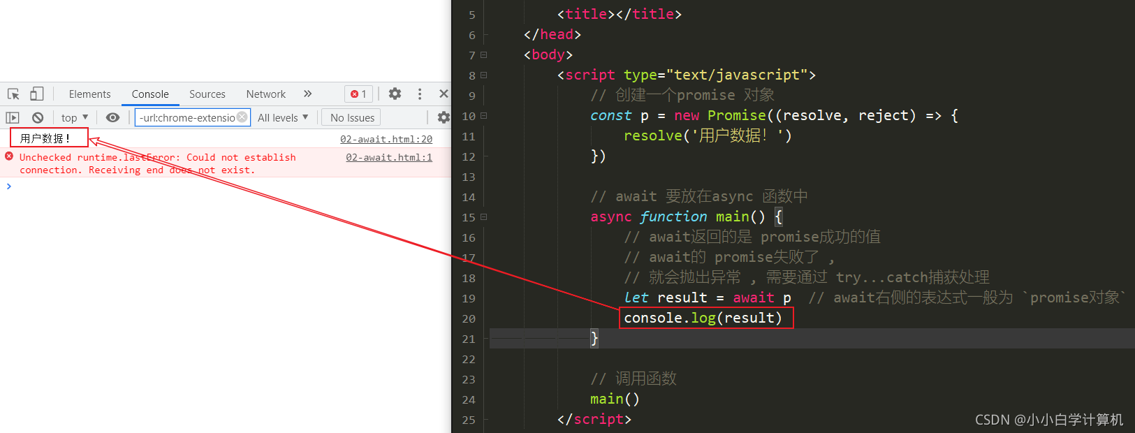Toggle the console sidebar icon
This screenshot has height=433, width=1135.
[13, 117]
